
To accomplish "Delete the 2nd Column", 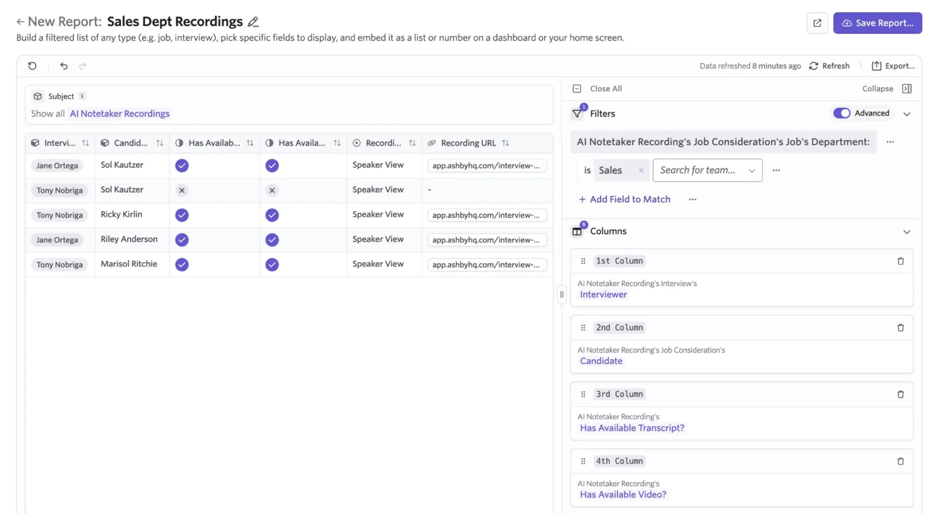I will pyautogui.click(x=900, y=328).
